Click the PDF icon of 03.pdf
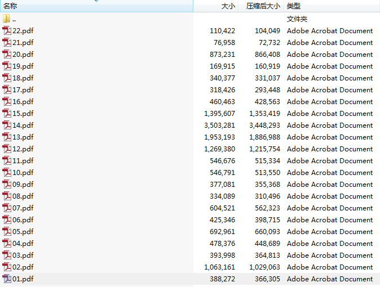This screenshot has height=287, width=380. 7,255
